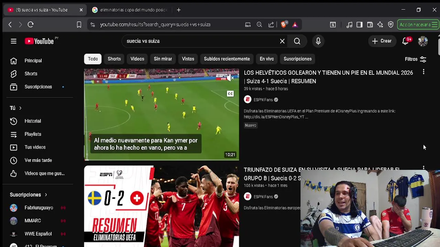Clear the search box with the X
The height and width of the screenshot is (247, 440).
(x=282, y=41)
